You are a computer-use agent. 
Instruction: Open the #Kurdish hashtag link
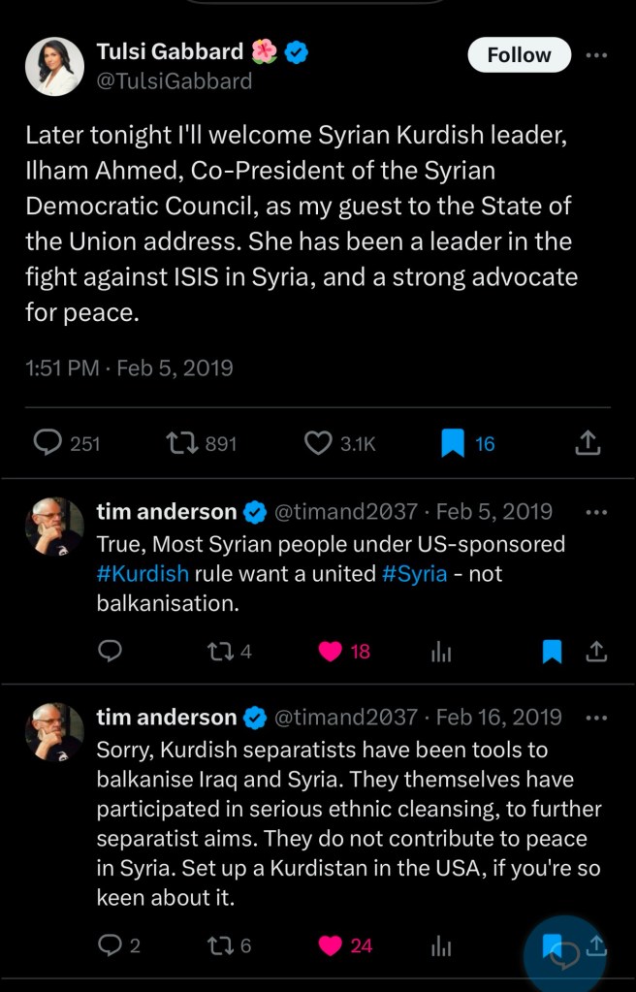[143, 573]
